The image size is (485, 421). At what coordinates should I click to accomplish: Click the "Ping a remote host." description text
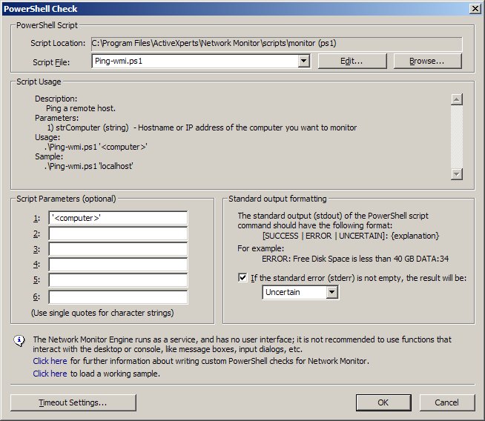click(x=81, y=108)
